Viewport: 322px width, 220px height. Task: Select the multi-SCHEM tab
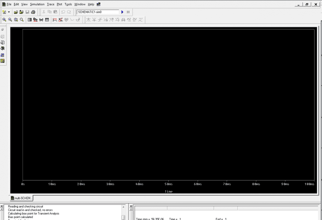point(21,198)
